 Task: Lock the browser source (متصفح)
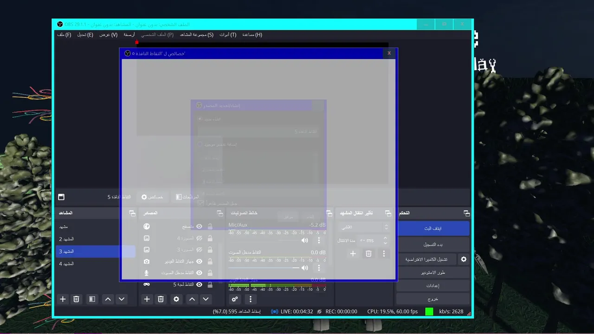[210, 226]
